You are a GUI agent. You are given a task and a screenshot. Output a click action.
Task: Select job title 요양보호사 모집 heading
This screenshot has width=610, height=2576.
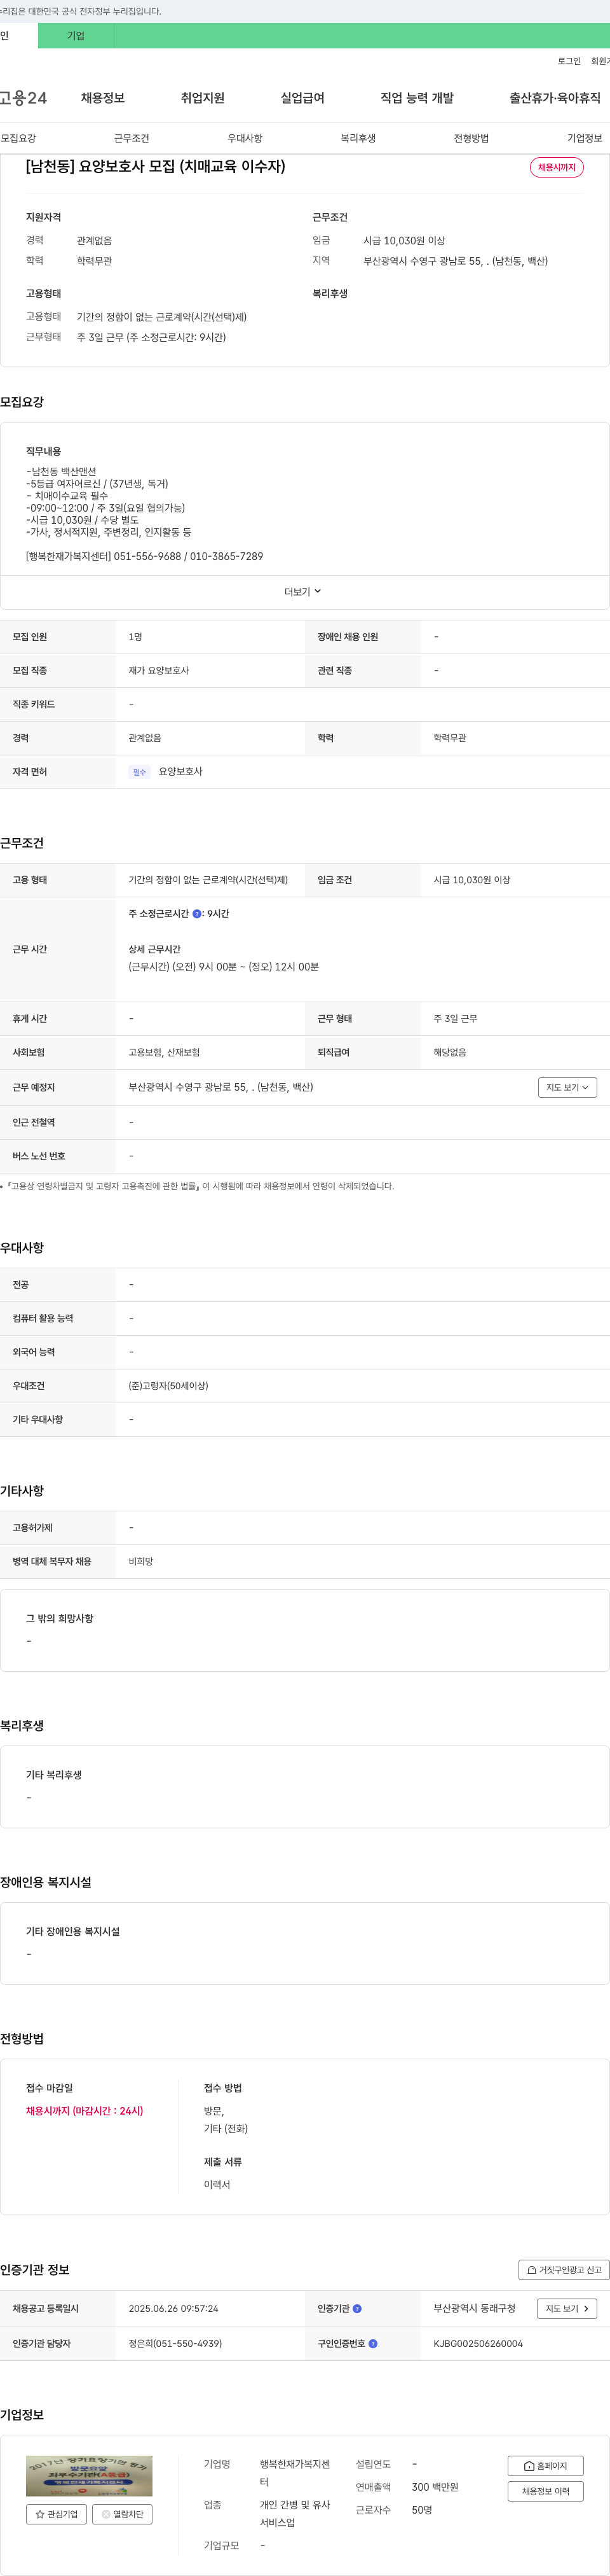pyautogui.click(x=156, y=166)
